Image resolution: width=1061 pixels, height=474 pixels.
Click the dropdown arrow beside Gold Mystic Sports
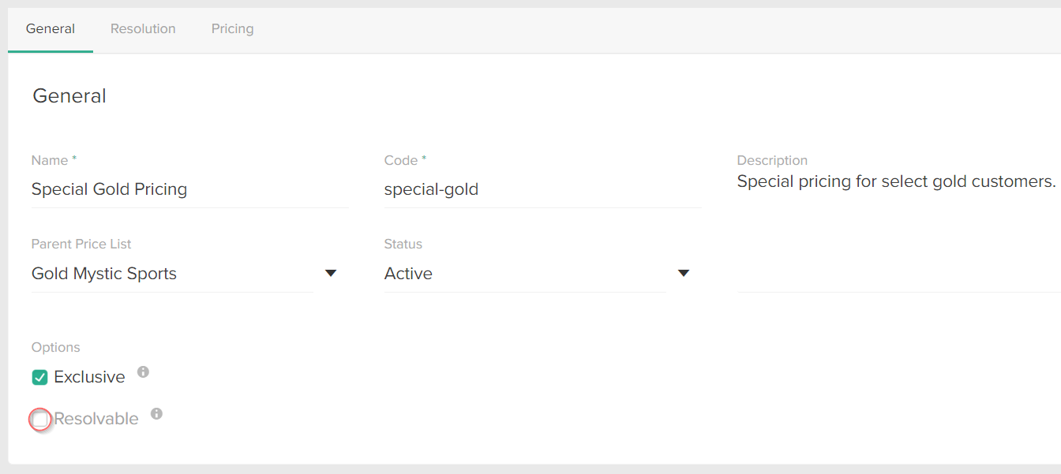click(x=331, y=273)
